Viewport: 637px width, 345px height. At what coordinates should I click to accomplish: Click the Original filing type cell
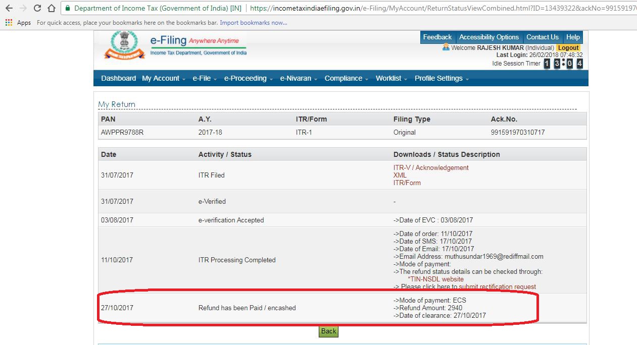[x=405, y=132]
